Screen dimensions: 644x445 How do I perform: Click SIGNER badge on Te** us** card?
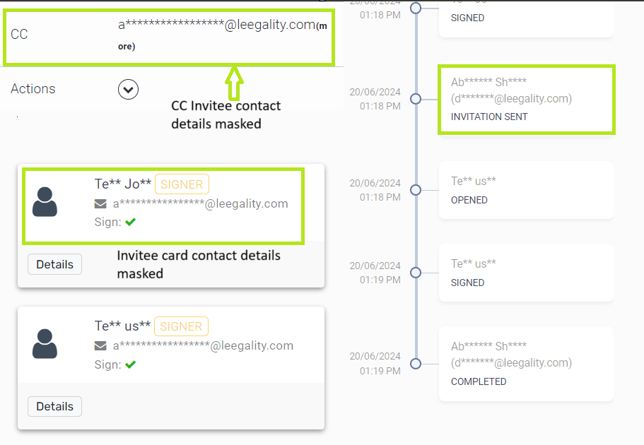click(x=181, y=326)
